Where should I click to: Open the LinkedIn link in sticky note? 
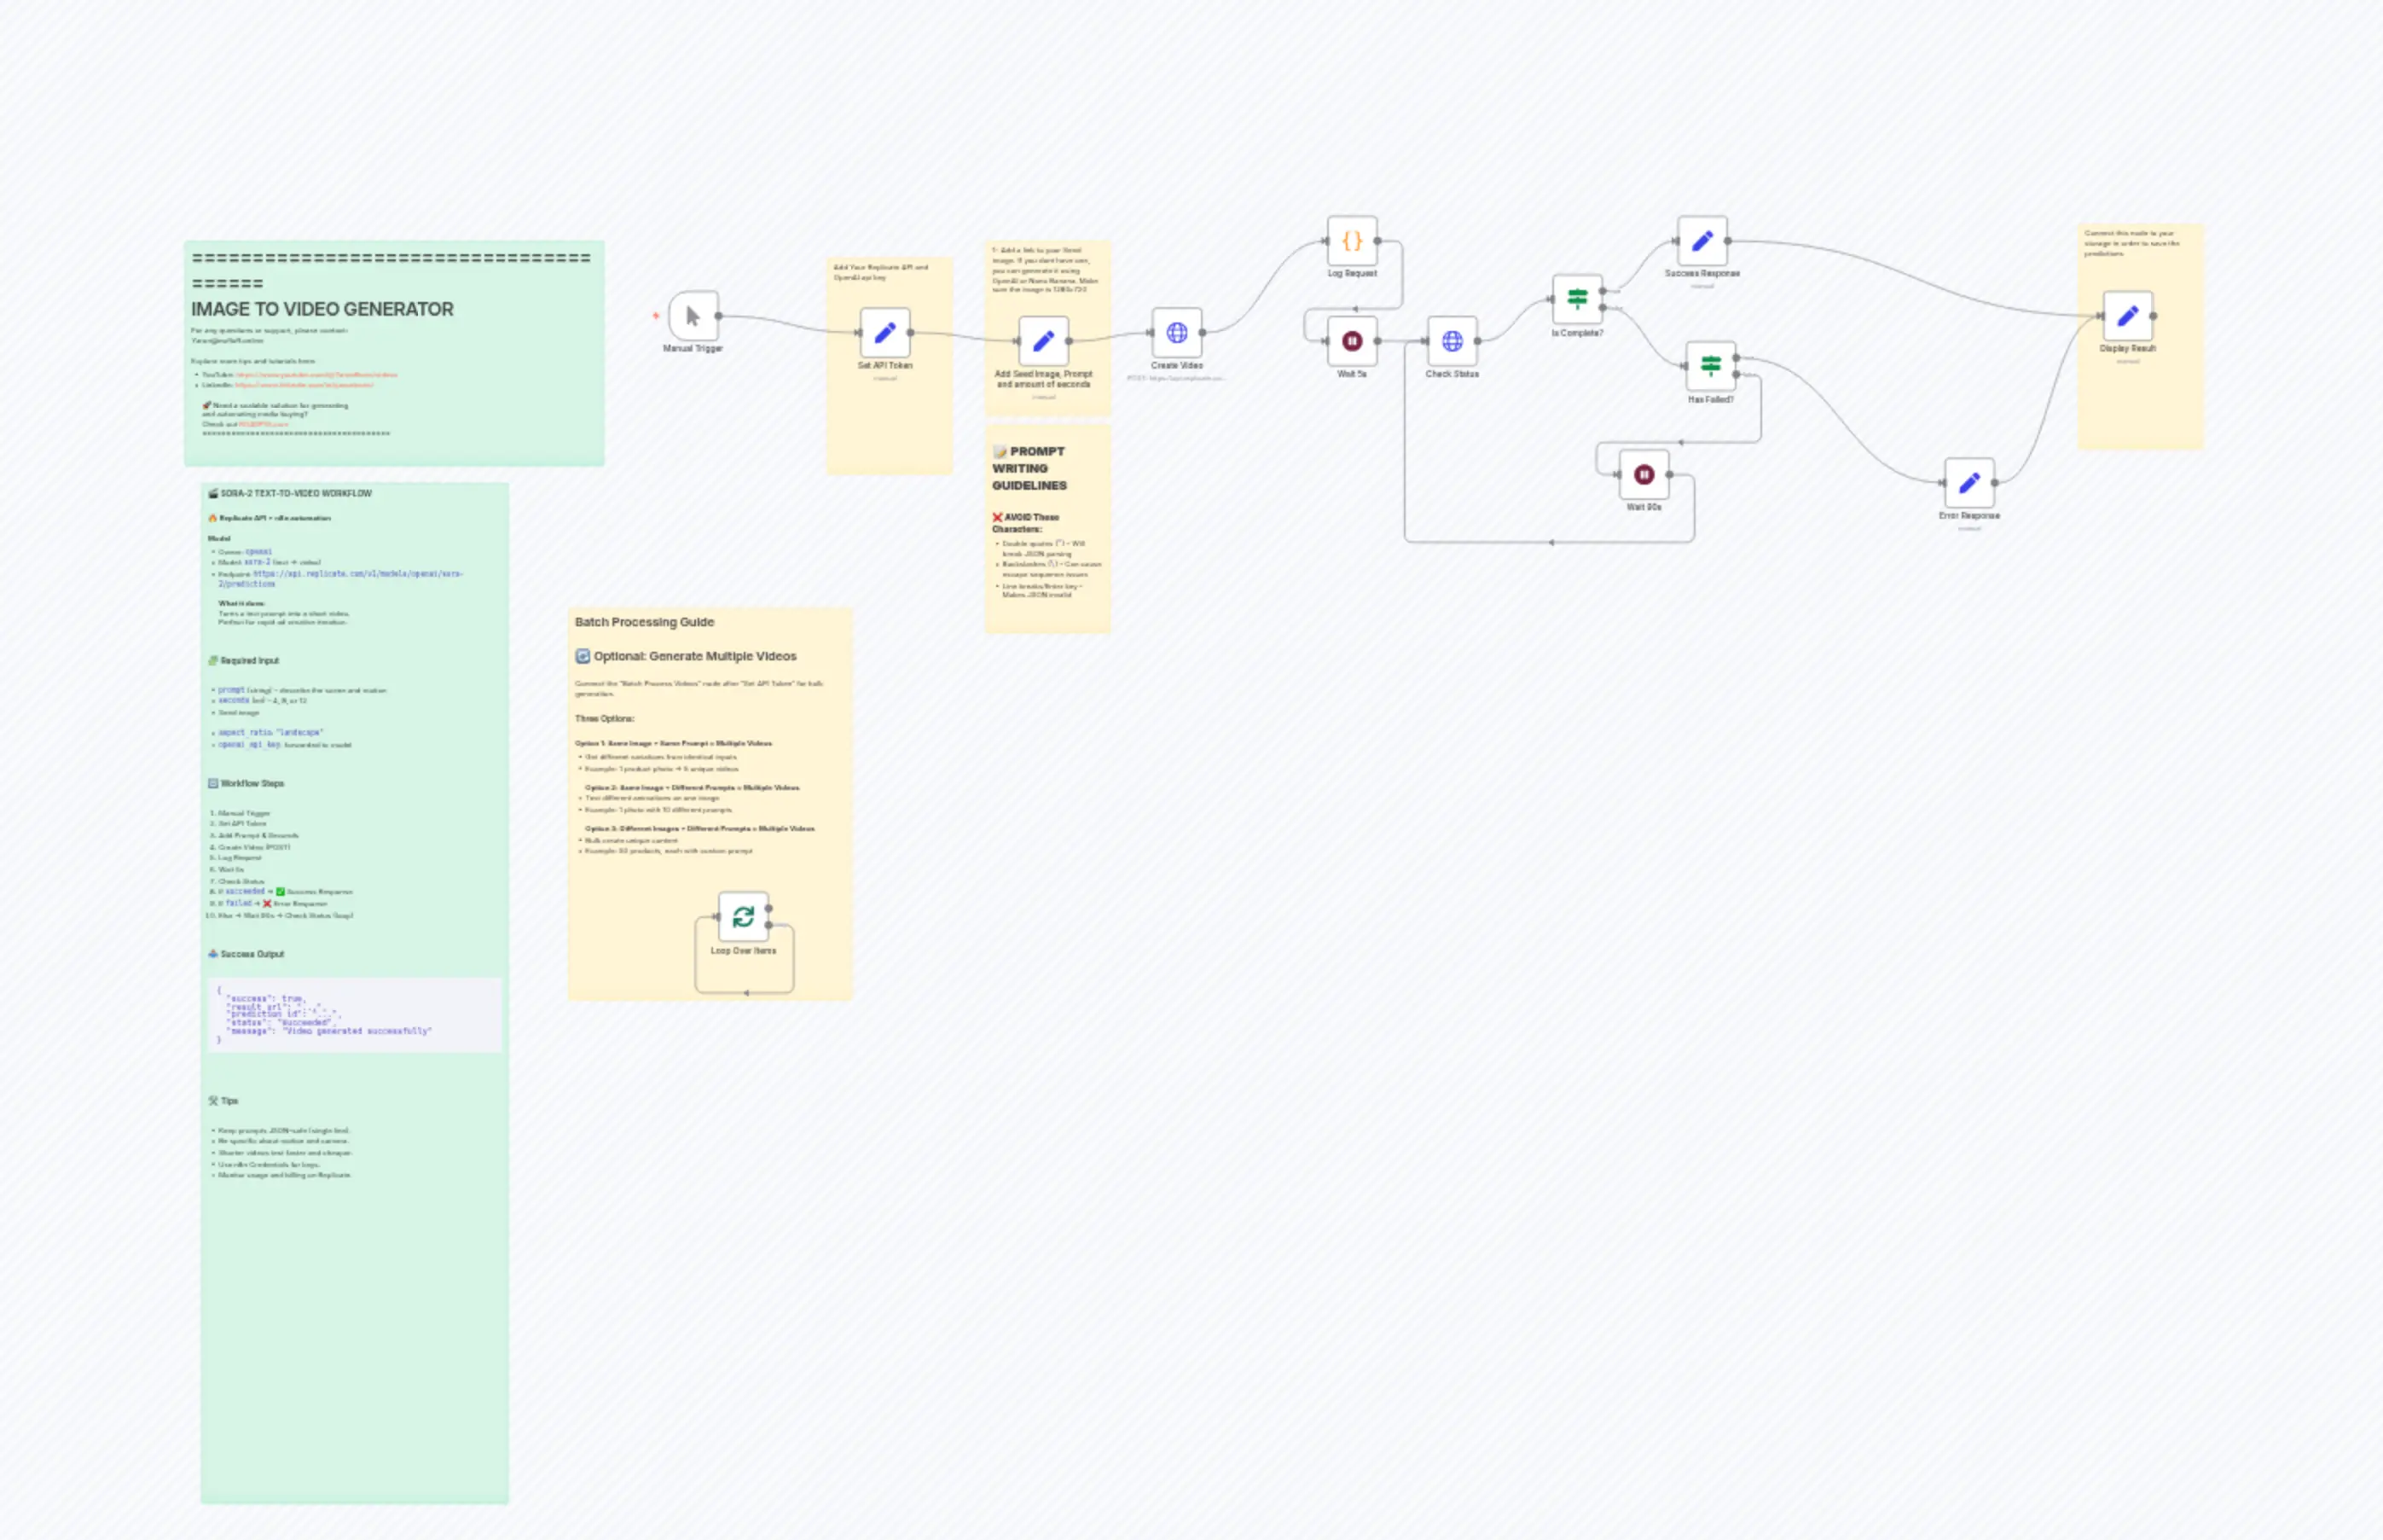pos(304,385)
